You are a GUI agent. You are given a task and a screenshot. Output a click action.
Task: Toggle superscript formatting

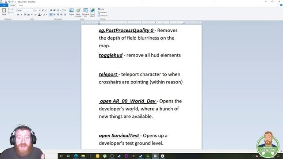coord(35,15)
